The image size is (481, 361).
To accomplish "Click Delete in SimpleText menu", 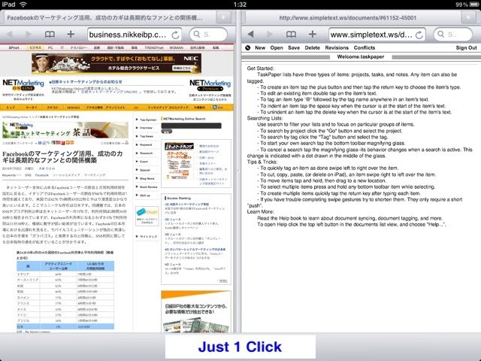I will [x=313, y=47].
